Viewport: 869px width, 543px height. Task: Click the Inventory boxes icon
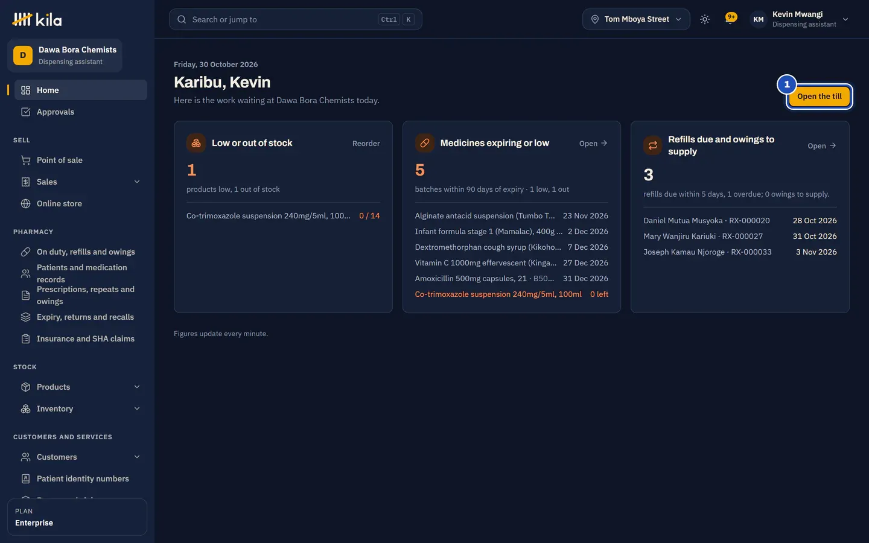point(25,408)
